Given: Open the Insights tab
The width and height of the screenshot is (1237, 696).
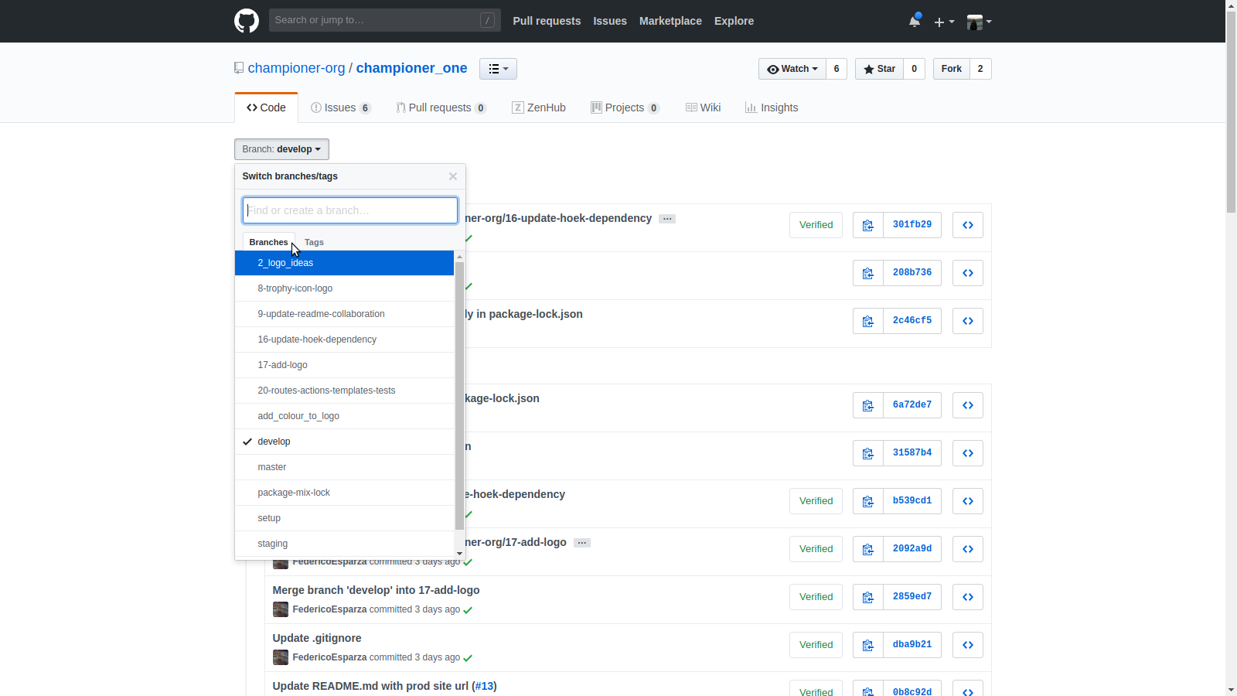Looking at the screenshot, I should coord(772,107).
